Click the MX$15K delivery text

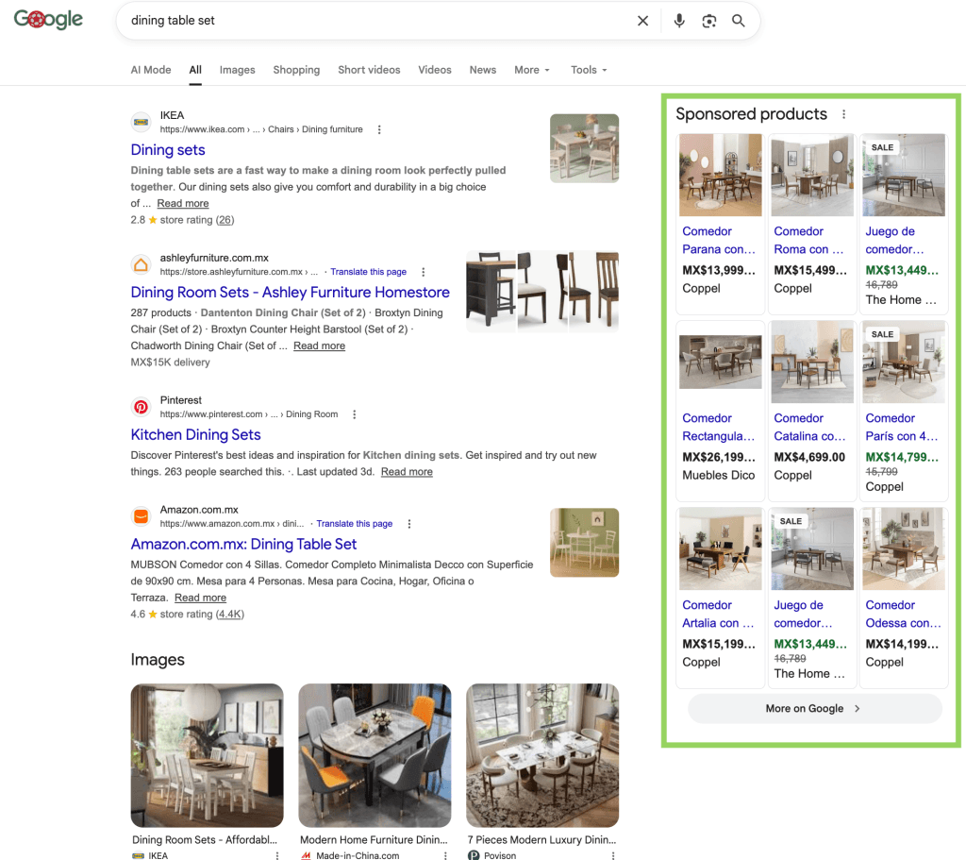pyautogui.click(x=170, y=363)
